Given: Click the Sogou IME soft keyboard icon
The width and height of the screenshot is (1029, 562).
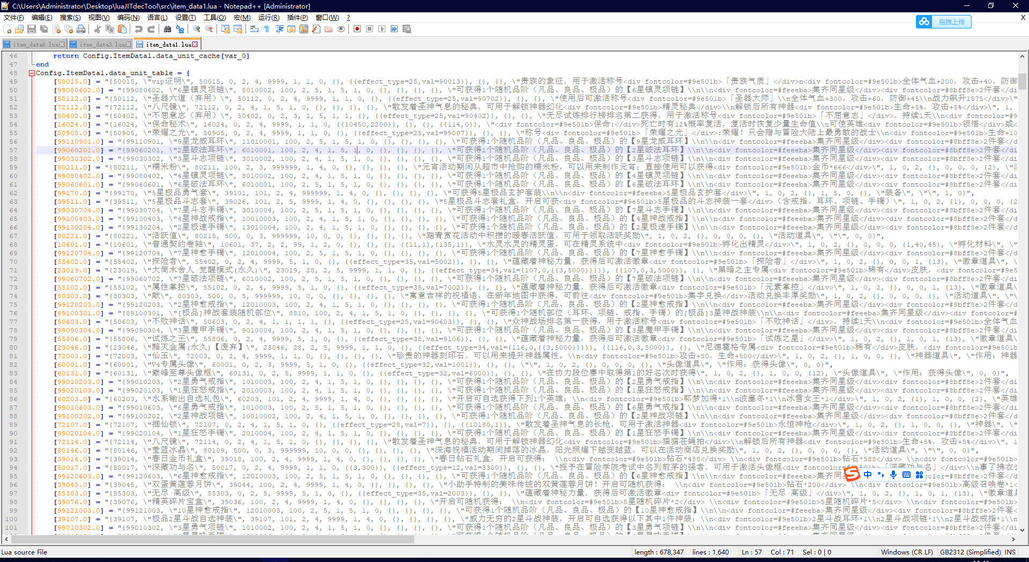Looking at the screenshot, I should (x=906, y=475).
